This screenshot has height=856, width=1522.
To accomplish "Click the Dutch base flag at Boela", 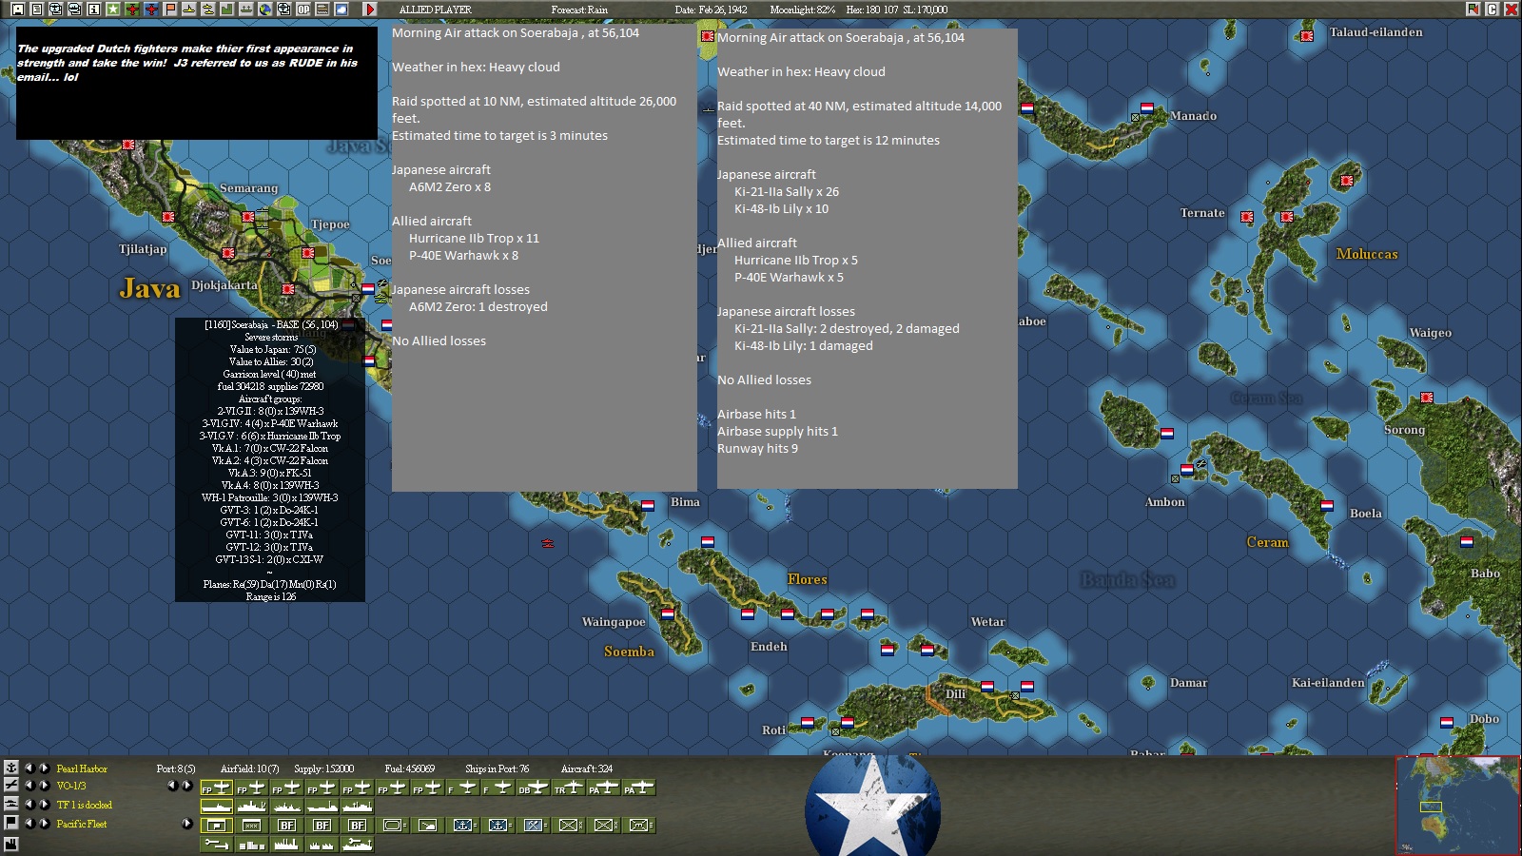I will (1327, 506).
